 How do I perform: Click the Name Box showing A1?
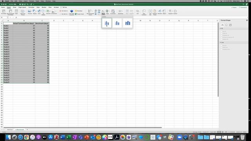4,17
